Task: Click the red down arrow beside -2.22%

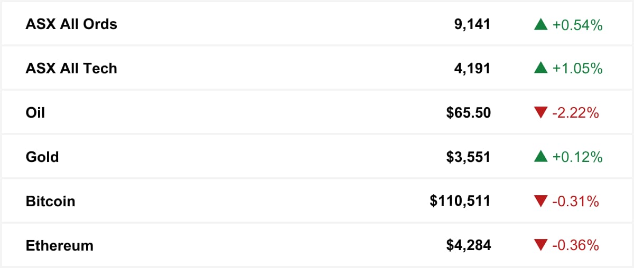Action: (540, 112)
